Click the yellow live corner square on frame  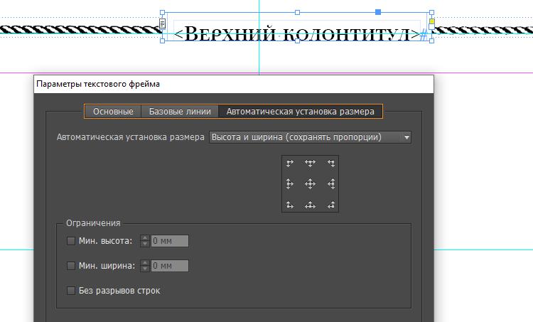(x=431, y=21)
